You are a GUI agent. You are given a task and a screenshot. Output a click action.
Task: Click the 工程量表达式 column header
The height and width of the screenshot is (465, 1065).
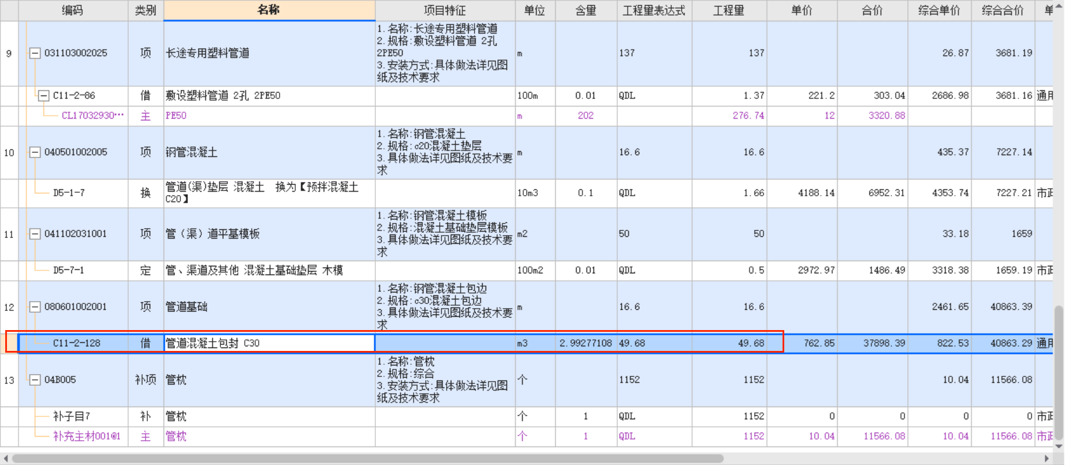(x=654, y=10)
